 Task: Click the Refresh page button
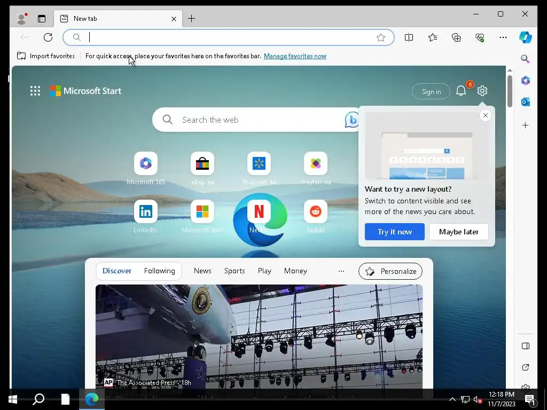[x=48, y=37]
